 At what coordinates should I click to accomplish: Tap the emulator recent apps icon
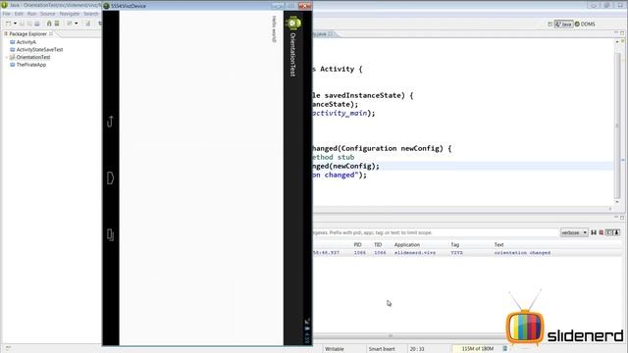tap(111, 234)
